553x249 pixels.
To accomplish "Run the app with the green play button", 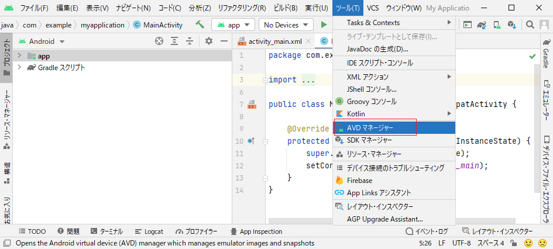I will point(324,25).
